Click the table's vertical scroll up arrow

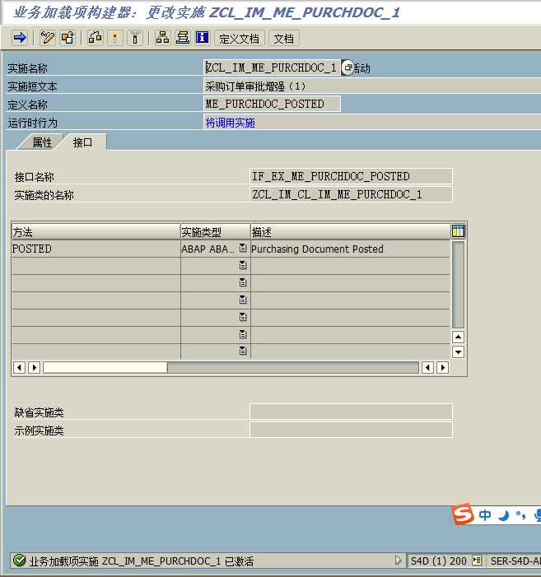458,337
